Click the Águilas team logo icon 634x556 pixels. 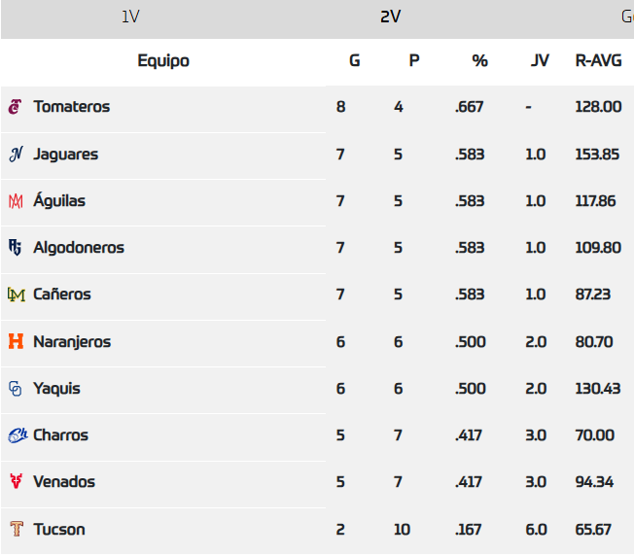[x=16, y=201]
